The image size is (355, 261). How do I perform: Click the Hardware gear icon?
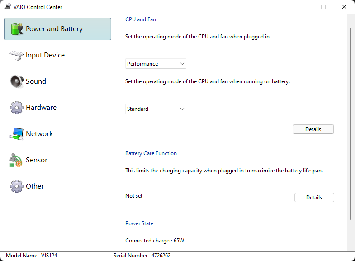pos(17,108)
